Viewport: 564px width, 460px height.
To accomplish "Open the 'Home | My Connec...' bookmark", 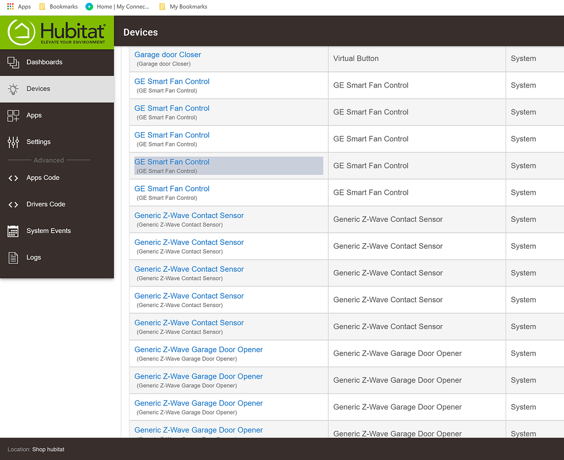I will click(x=117, y=7).
